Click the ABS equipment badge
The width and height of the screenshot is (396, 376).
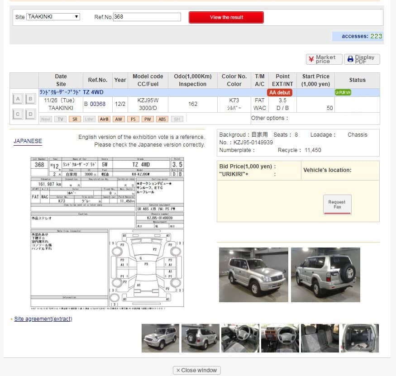(x=162, y=119)
